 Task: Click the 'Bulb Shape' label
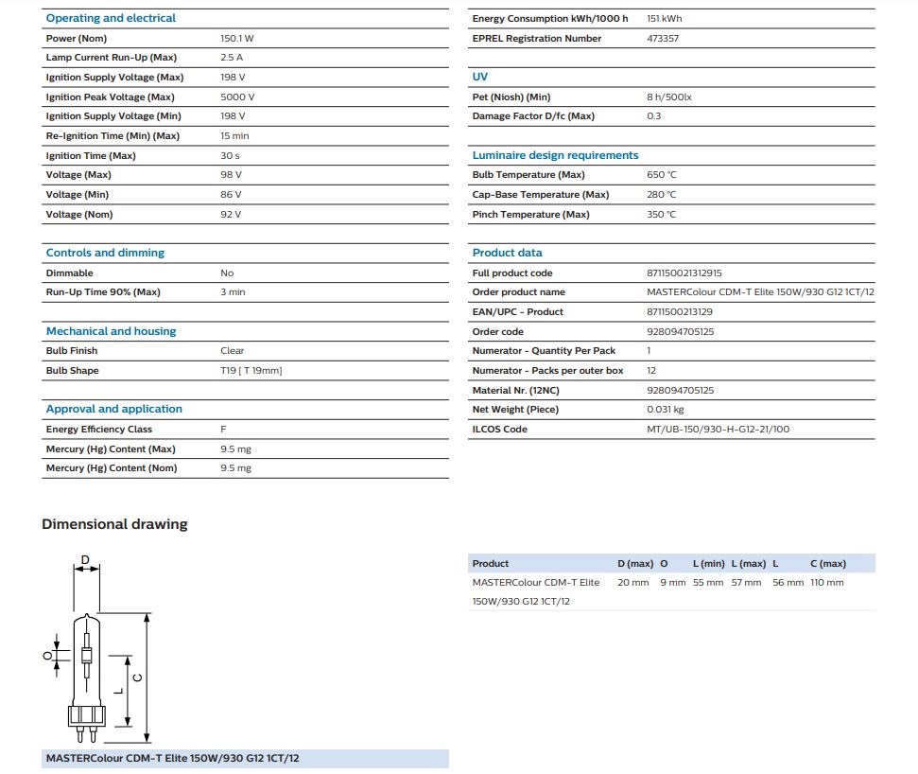pyautogui.click(x=73, y=370)
